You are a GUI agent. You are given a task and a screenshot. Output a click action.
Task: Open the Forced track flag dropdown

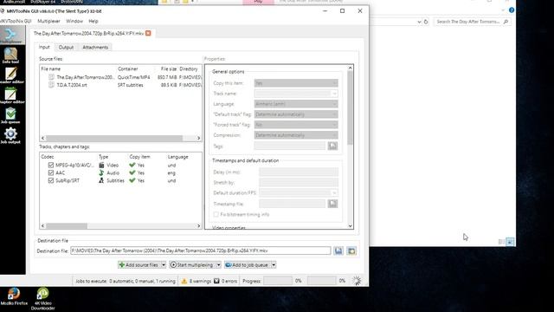tap(296, 125)
